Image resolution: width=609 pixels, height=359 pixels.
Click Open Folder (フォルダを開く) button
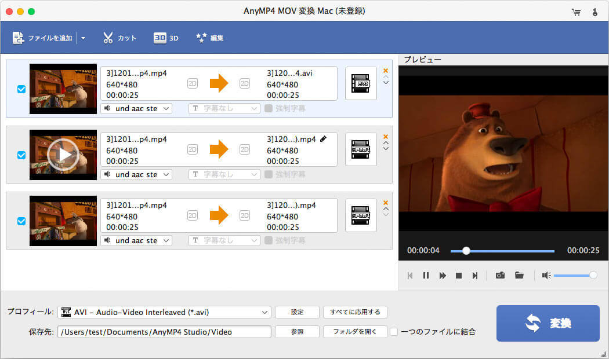(x=355, y=332)
